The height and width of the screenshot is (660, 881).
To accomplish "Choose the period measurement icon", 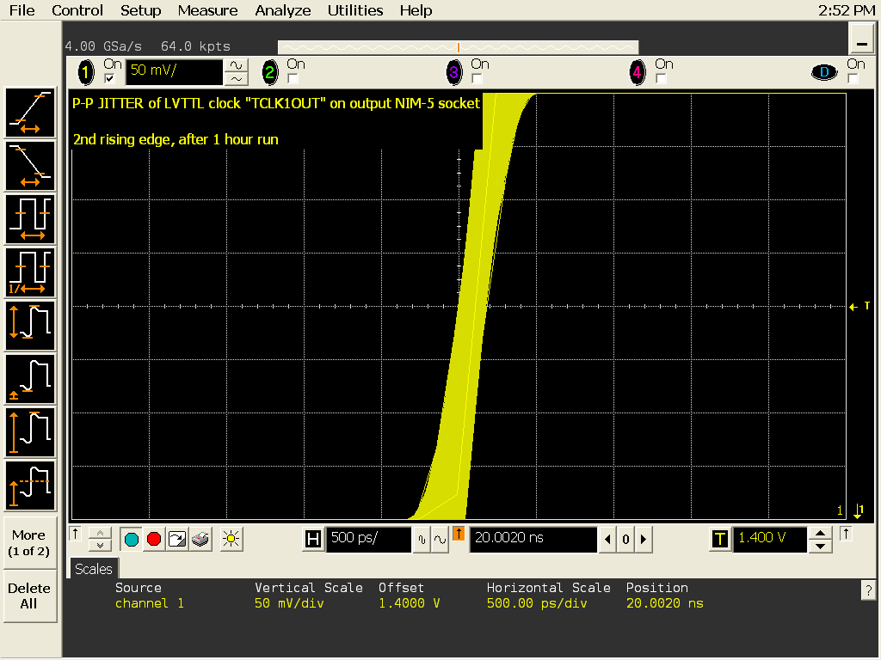I will 31,219.
